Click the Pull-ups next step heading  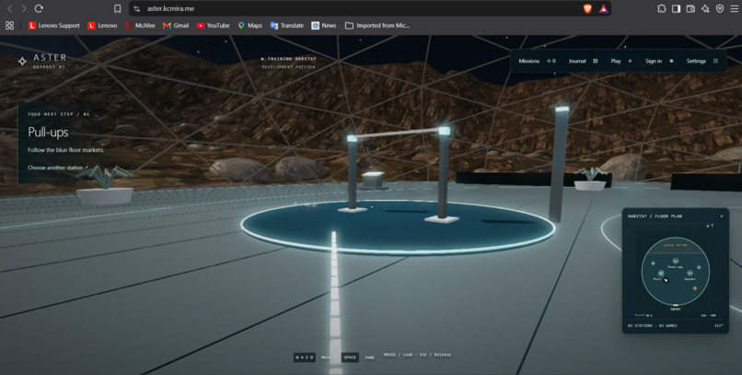click(x=48, y=132)
